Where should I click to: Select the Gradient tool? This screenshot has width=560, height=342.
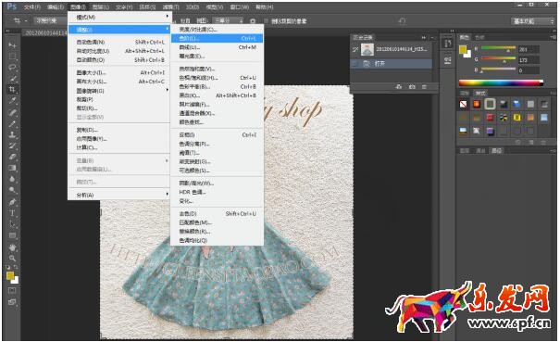pos(13,168)
